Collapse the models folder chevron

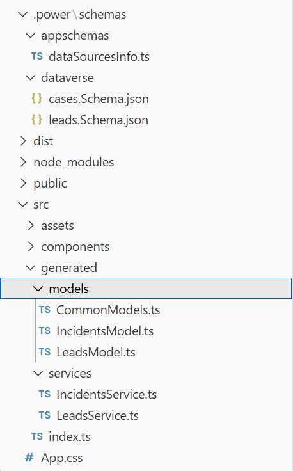(38, 289)
